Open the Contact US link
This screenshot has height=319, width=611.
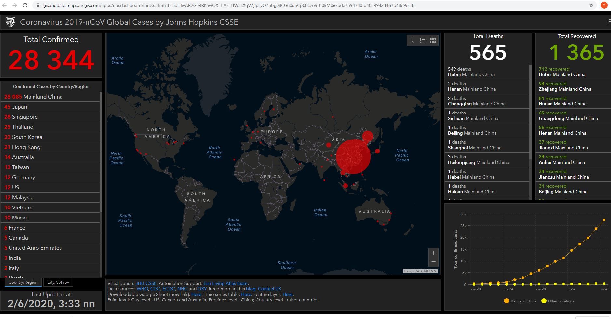tap(269, 289)
